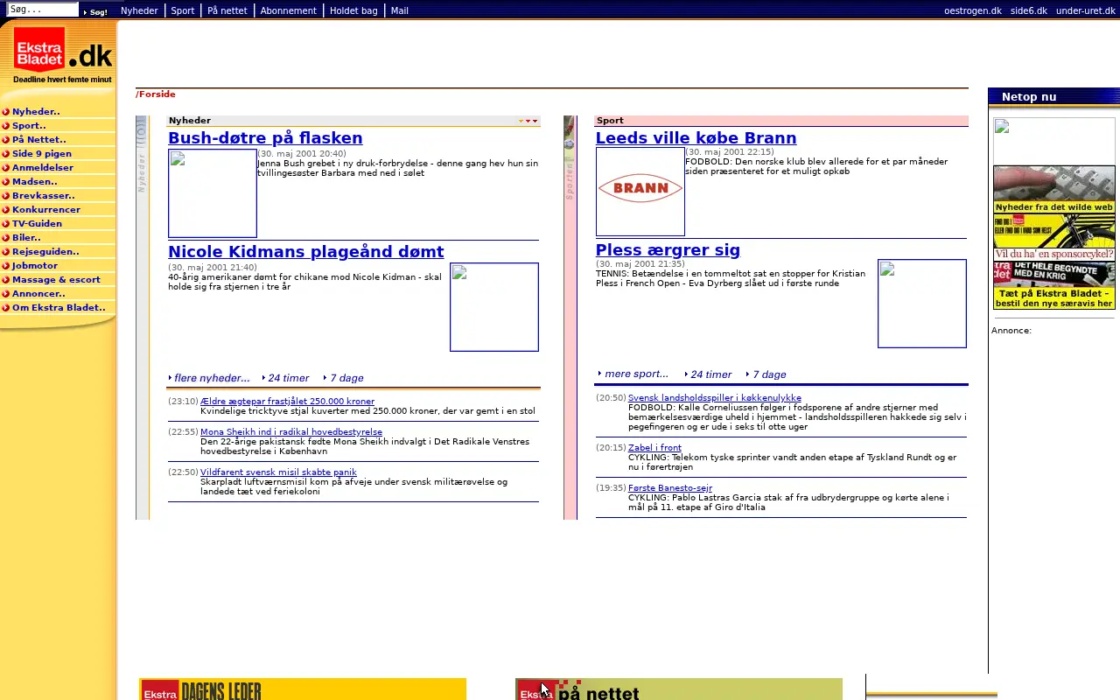Open the 'Nicole Kidmans plageånd dømt' headline
1120x700 pixels.
tap(306, 251)
